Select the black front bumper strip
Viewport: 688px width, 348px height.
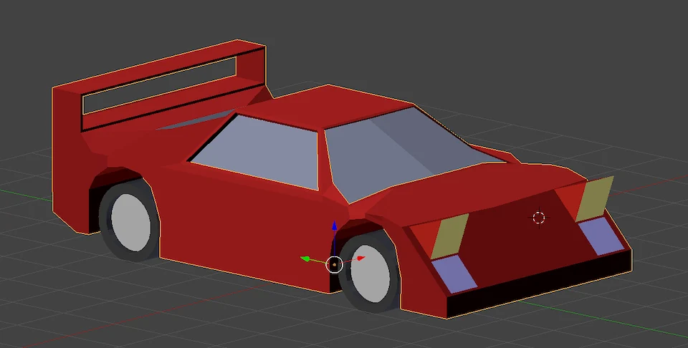tap(540, 284)
